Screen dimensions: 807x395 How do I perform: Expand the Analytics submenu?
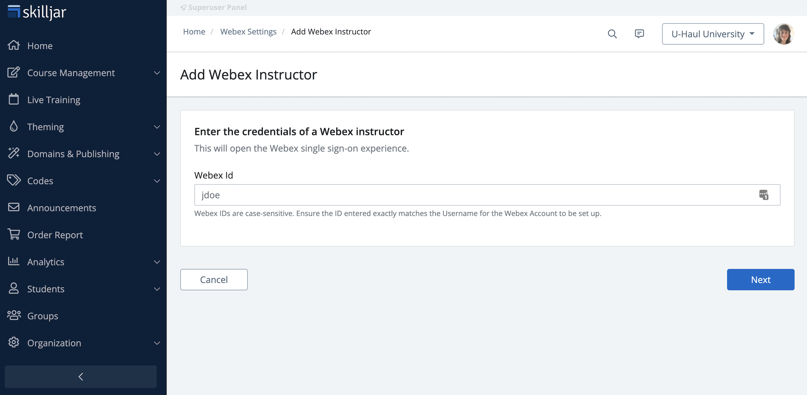coord(157,262)
